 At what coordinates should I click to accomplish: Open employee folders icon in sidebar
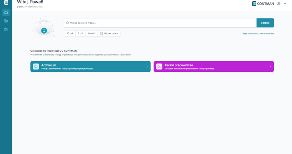6,30
